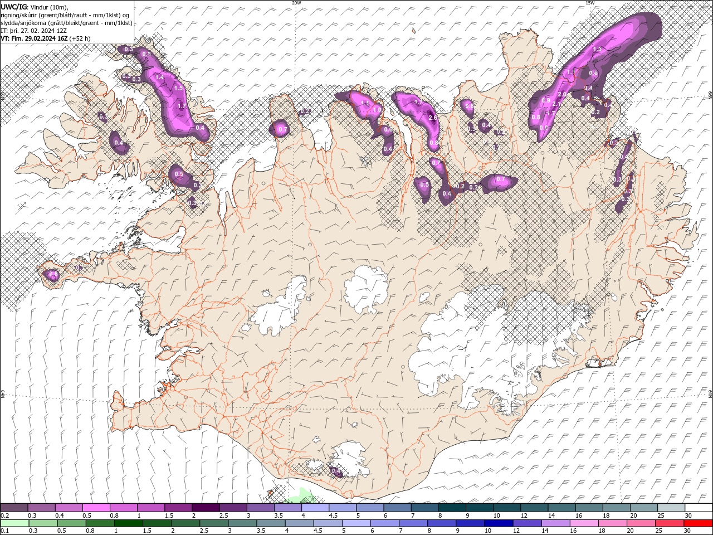Click the 18–20 hot pink rain legend swatch
The width and height of the screenshot is (713, 535).
pyautogui.click(x=612, y=523)
